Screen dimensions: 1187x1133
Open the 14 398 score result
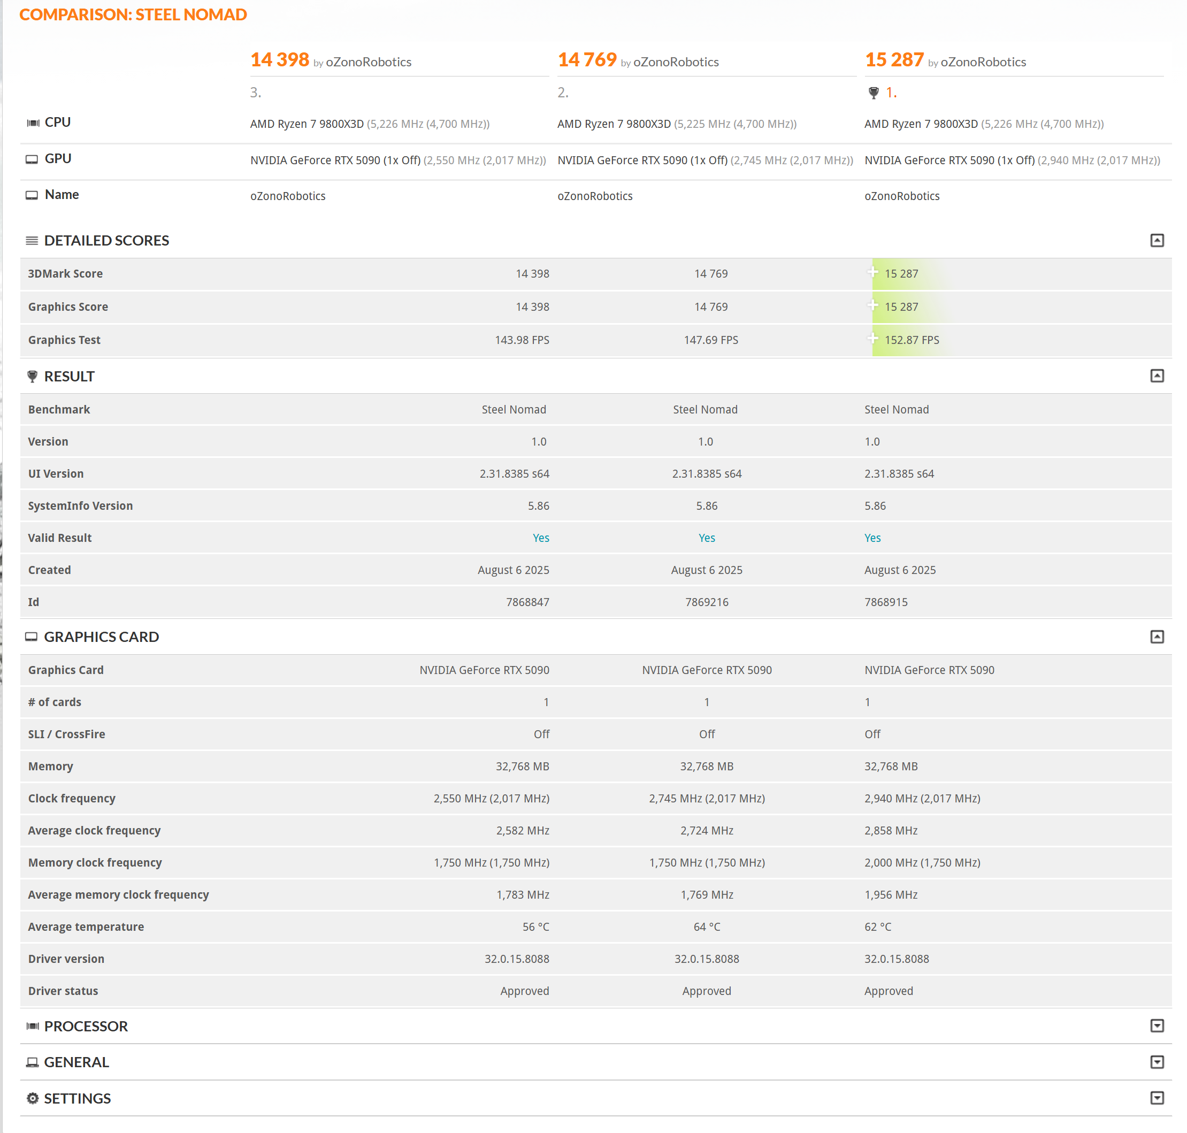[280, 60]
